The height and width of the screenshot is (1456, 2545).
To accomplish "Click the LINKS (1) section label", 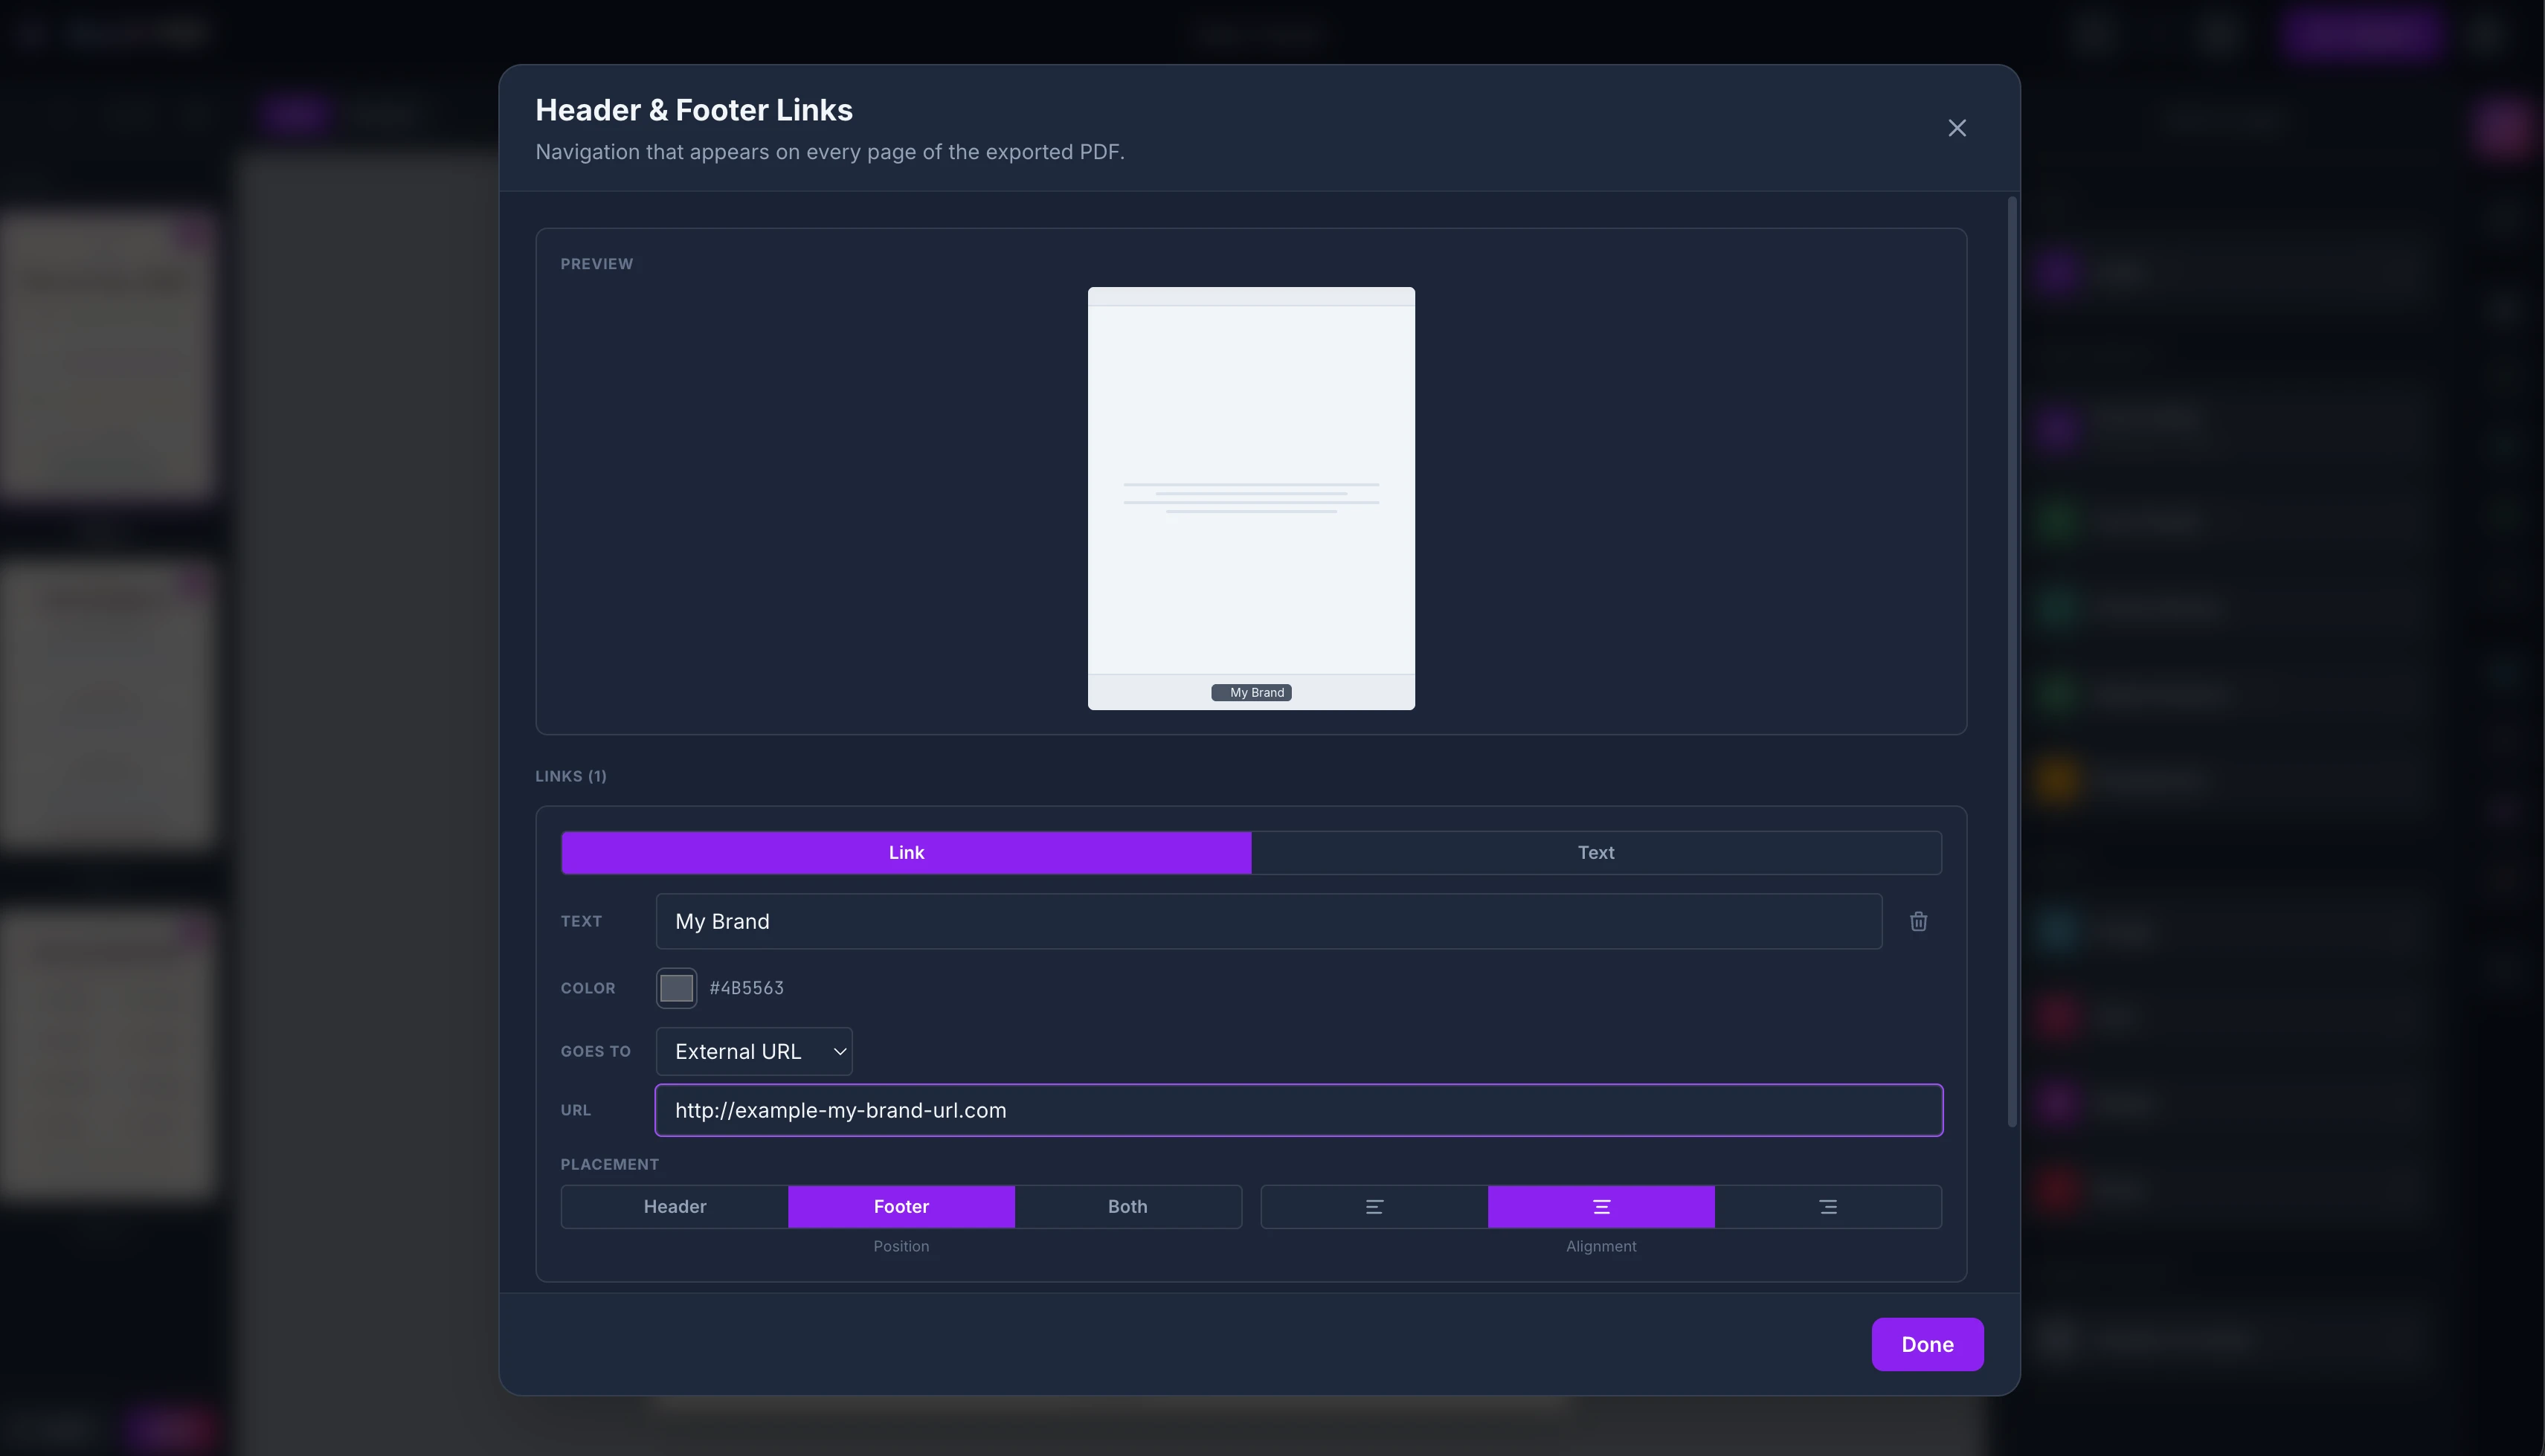I will pyautogui.click(x=571, y=776).
